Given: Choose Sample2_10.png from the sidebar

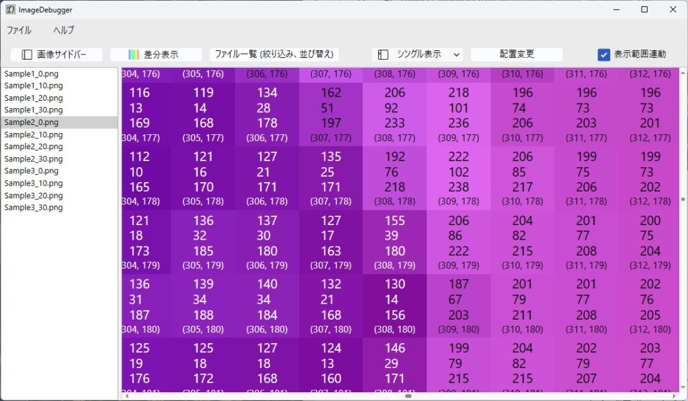Looking at the screenshot, I should pyautogui.click(x=34, y=134).
